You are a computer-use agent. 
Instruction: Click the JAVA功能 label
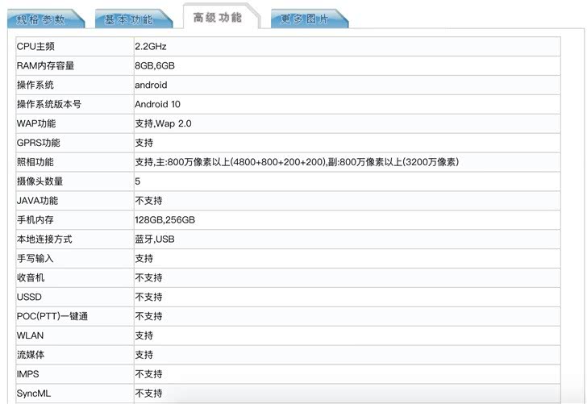click(x=37, y=201)
